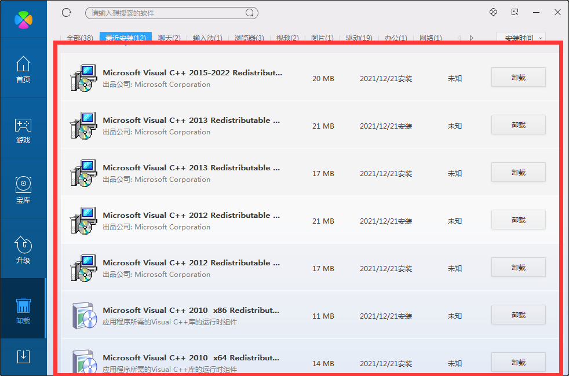Go to the 游戏 games section
This screenshot has height=376, width=569.
23,130
